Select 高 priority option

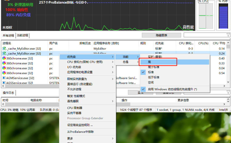pos(174,62)
